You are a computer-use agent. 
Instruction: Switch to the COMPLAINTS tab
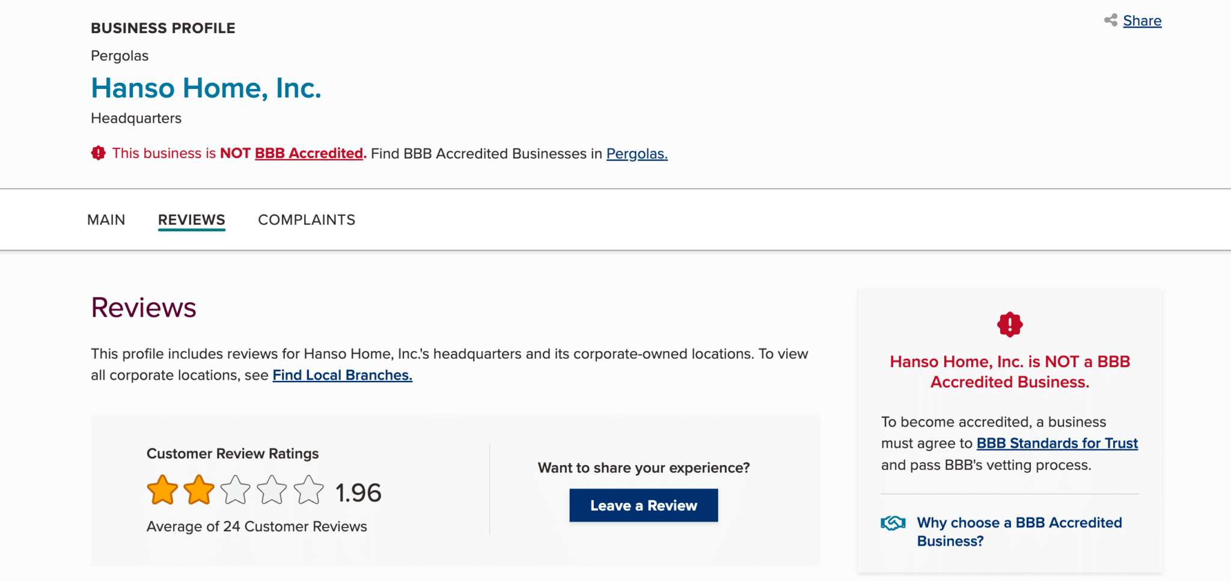307,220
